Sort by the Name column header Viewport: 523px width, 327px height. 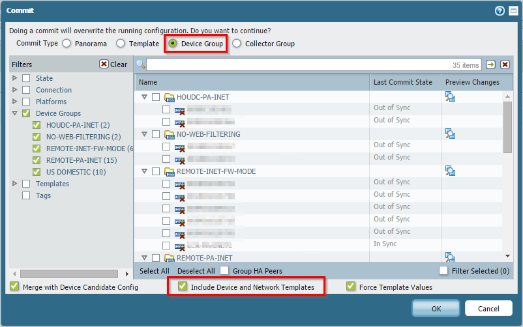tap(252, 82)
